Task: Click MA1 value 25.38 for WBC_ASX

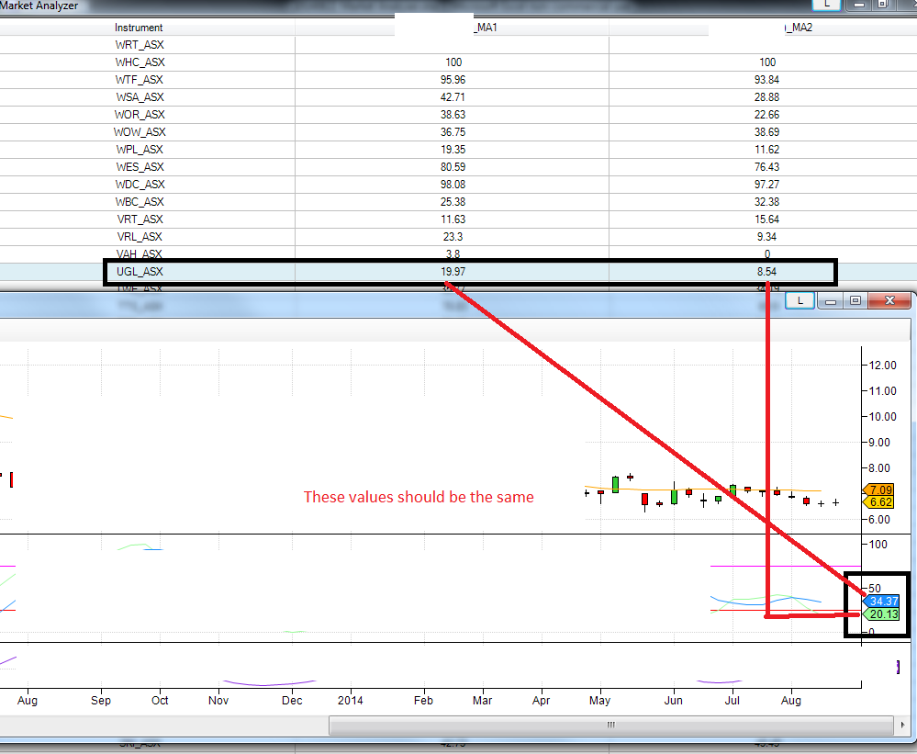Action: point(453,202)
